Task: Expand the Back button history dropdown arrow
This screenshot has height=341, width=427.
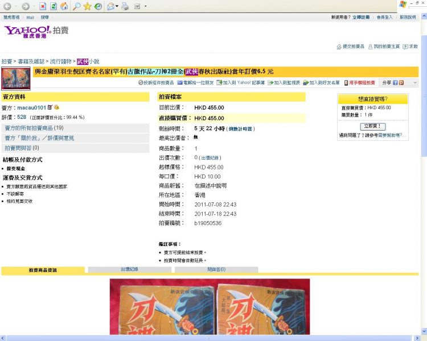Action: coord(15,7)
